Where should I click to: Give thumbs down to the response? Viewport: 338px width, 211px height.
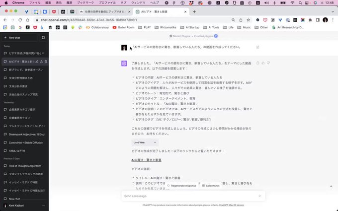268,63
